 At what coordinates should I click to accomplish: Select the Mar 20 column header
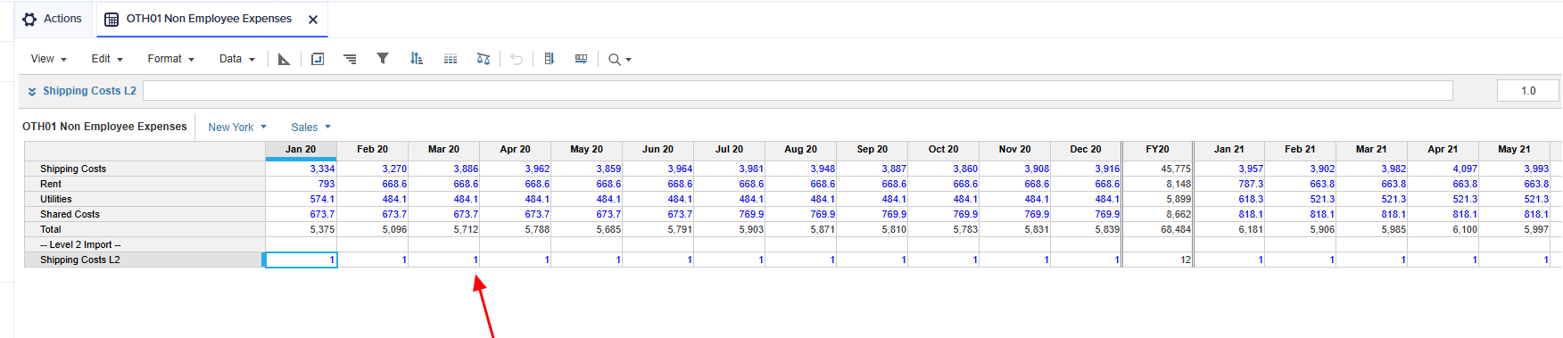pos(443,150)
